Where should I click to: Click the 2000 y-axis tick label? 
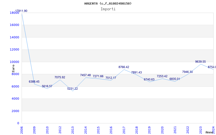(x=15, y=111)
